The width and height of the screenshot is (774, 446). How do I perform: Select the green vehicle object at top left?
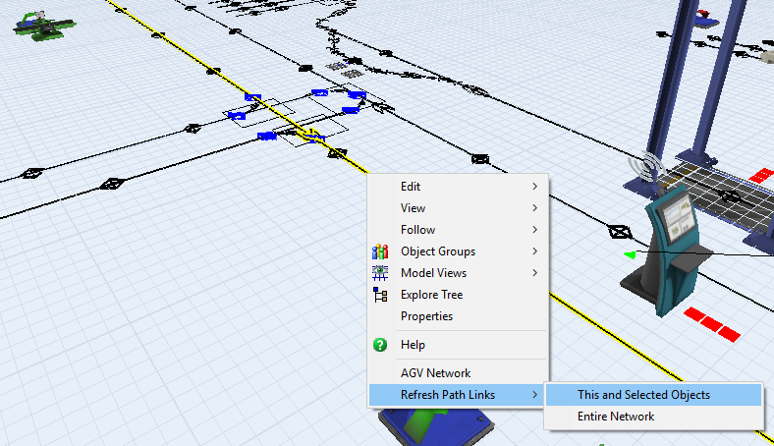point(41,27)
